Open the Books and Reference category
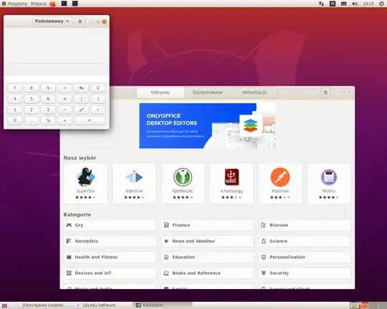Image resolution: width=387 pixels, height=309 pixels. tap(207, 273)
